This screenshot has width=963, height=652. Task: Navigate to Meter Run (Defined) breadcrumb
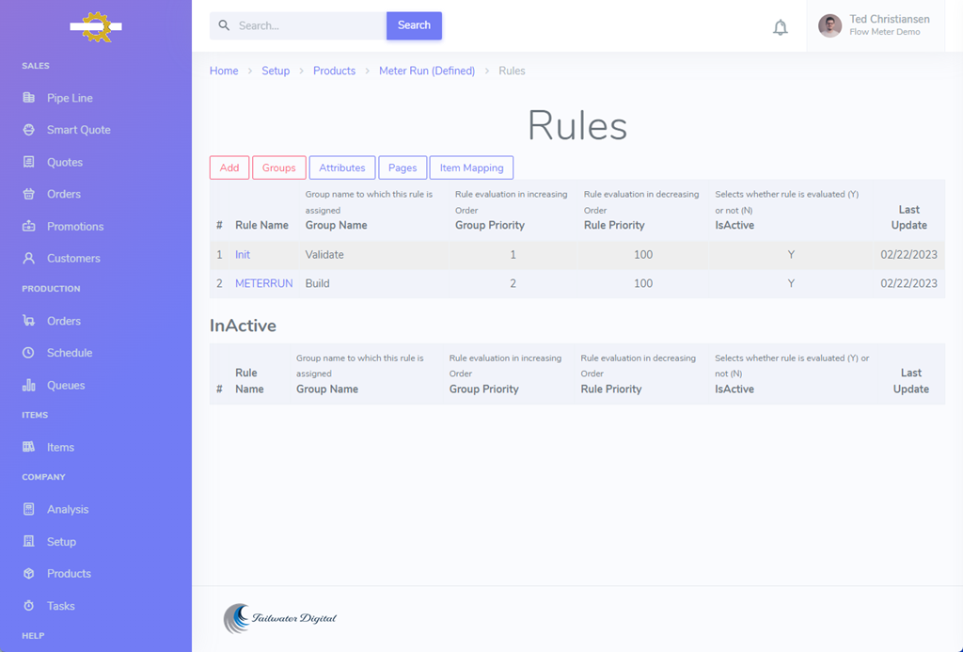pos(427,71)
